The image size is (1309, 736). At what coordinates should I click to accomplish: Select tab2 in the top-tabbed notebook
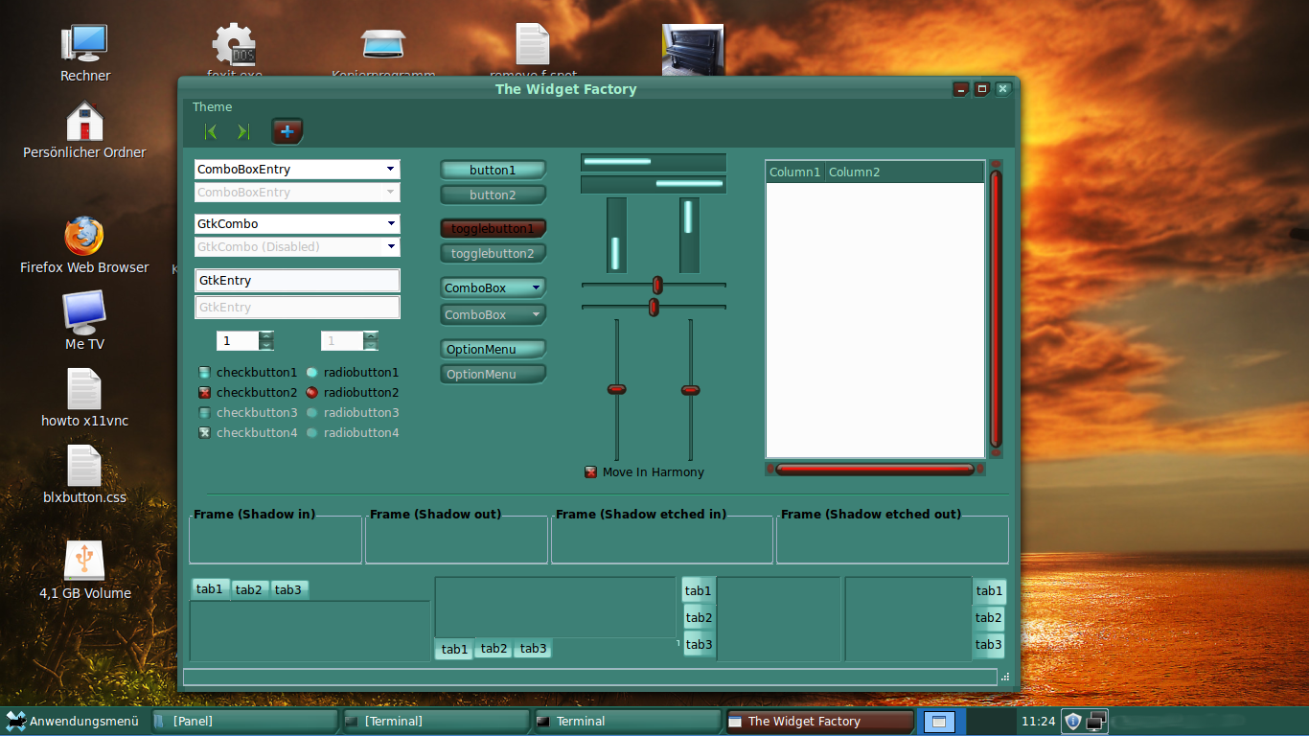coord(249,589)
